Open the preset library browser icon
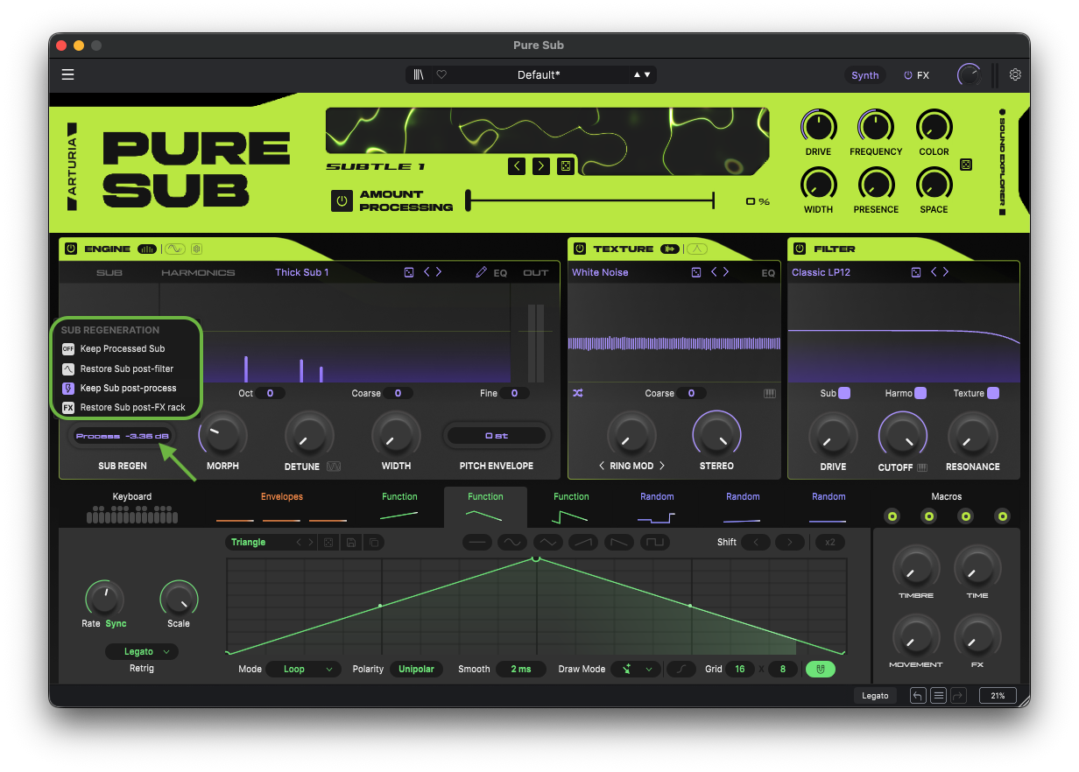The image size is (1079, 772). [x=420, y=74]
